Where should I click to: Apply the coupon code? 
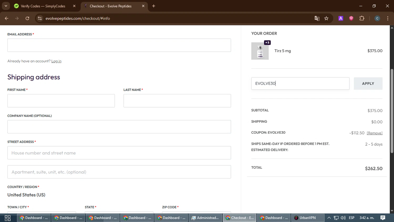[368, 84]
